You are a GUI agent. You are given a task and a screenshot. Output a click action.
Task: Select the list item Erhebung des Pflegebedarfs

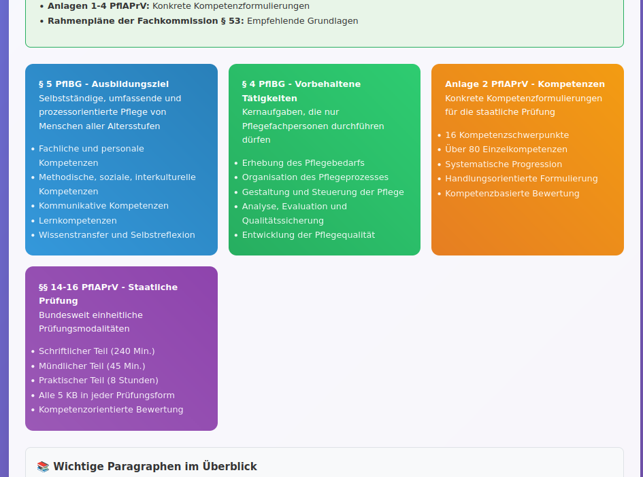(x=303, y=163)
